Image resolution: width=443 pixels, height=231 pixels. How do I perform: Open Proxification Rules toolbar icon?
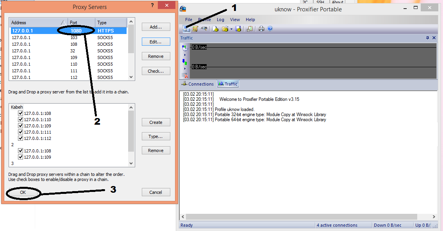pyautogui.click(x=195, y=29)
